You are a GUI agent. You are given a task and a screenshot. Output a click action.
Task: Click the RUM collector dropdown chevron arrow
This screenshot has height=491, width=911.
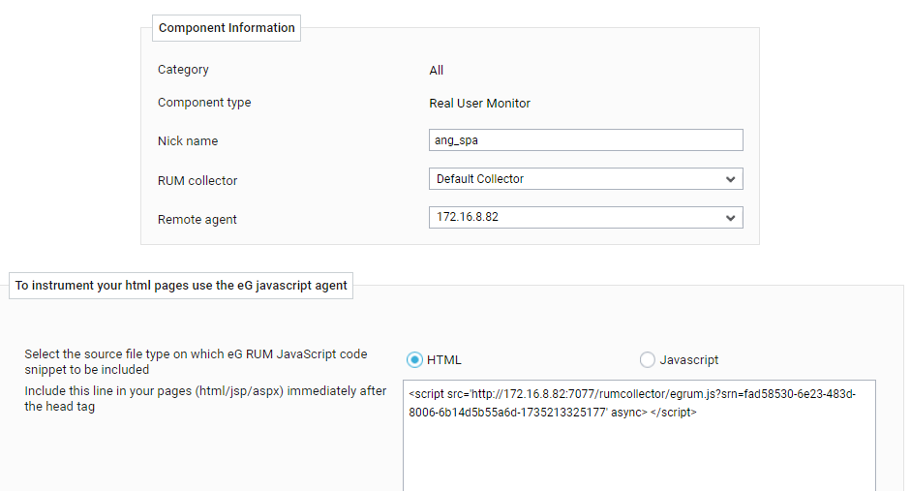pyautogui.click(x=730, y=179)
